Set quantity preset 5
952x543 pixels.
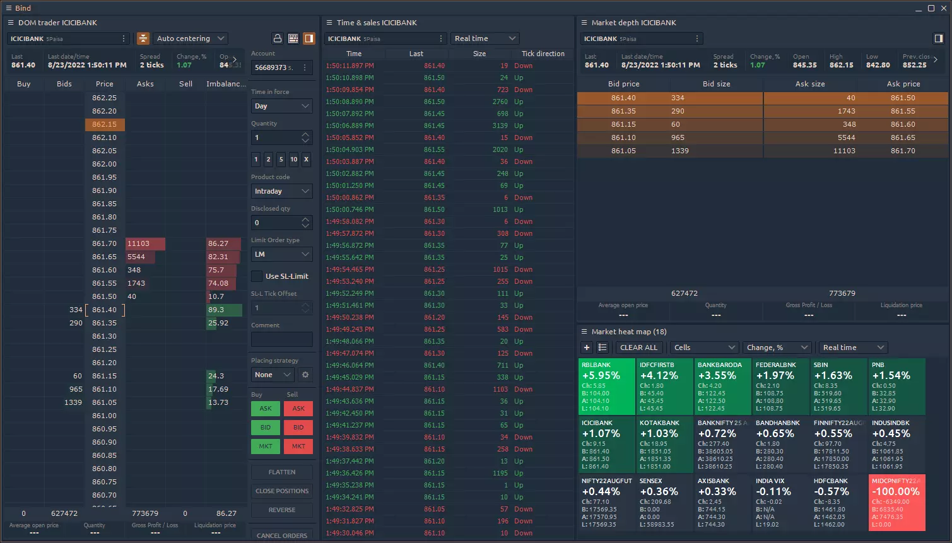[x=281, y=160]
